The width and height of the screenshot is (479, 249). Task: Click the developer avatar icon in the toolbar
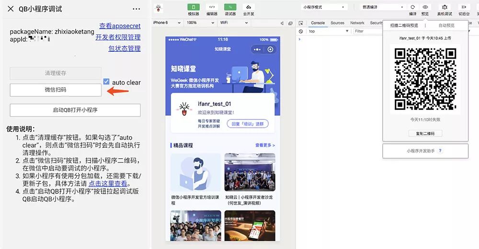[x=158, y=8]
